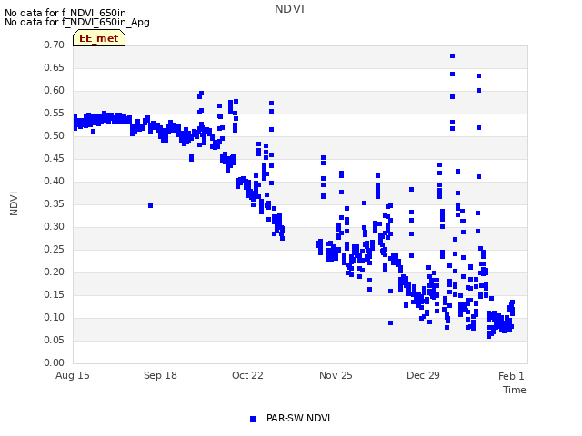582x436 pixels.
Task: Click the Sep 18 x-axis tick label
Action: 160,375
